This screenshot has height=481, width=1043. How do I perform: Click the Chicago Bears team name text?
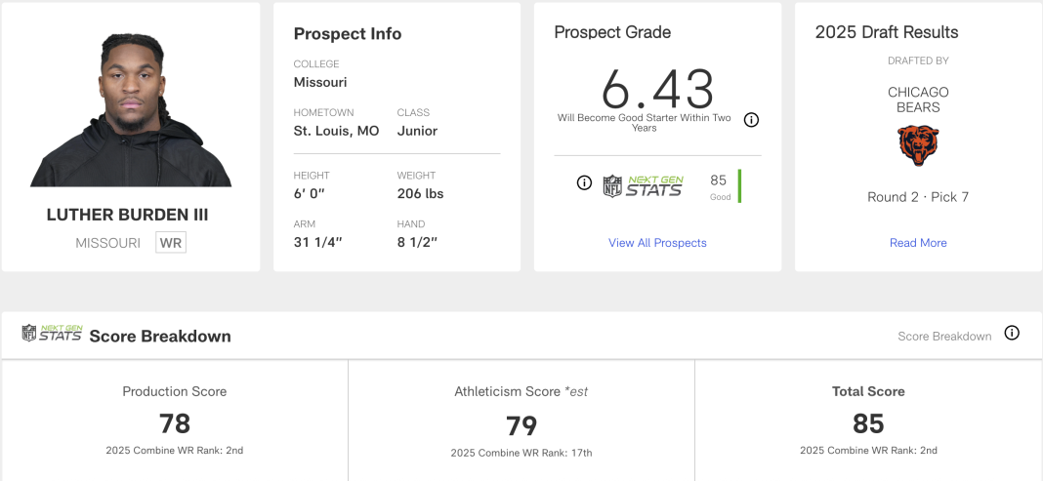[x=918, y=100]
